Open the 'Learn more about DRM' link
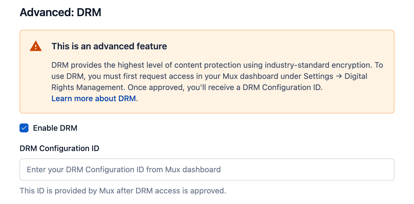The image size is (414, 204). (93, 98)
